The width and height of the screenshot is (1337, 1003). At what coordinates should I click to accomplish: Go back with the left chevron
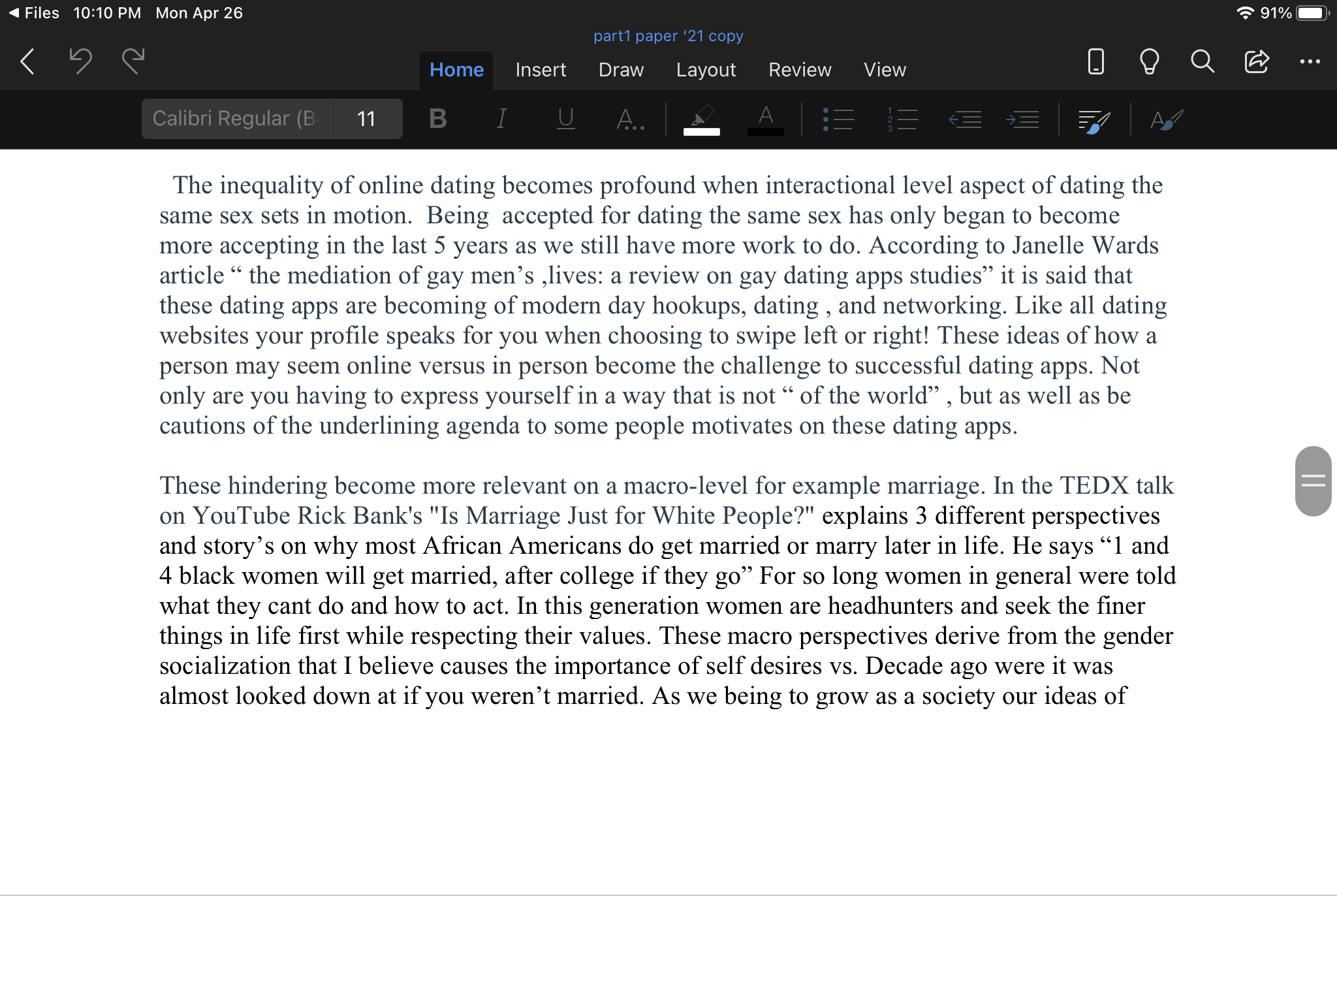(x=27, y=61)
